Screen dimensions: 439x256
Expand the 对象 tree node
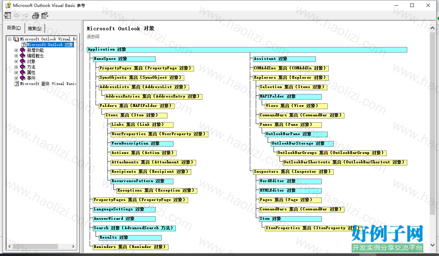tap(16, 61)
